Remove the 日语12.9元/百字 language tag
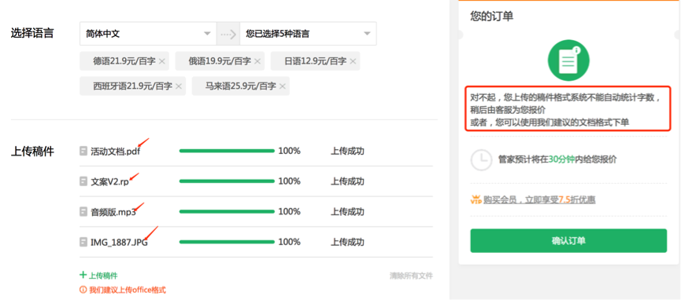This screenshot has height=300, width=681. 353,61
